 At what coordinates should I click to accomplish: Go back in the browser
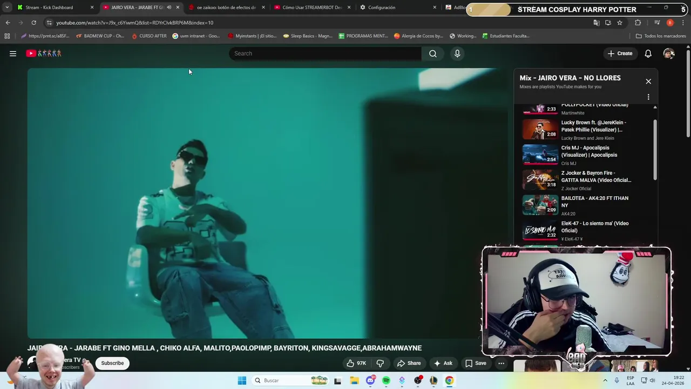tap(8, 23)
